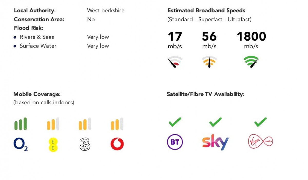The image size is (308, 180).
Task: Click the checkmark above Virgin Media
Action: (260, 122)
